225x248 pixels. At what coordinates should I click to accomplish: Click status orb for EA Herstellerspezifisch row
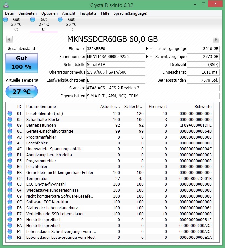(10, 225)
